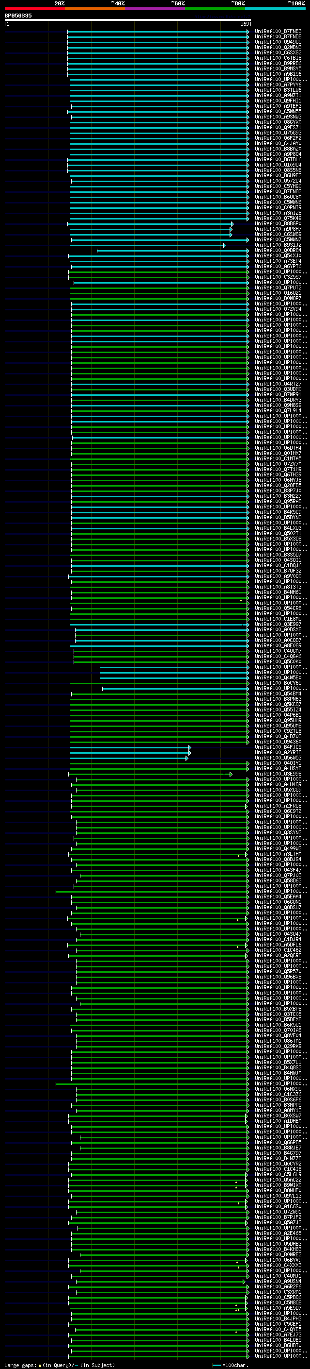Image resolution: width=310 pixels, height=1369 pixels.
Task: Open hit UniRef100_B7FNE3
Action: (278, 32)
